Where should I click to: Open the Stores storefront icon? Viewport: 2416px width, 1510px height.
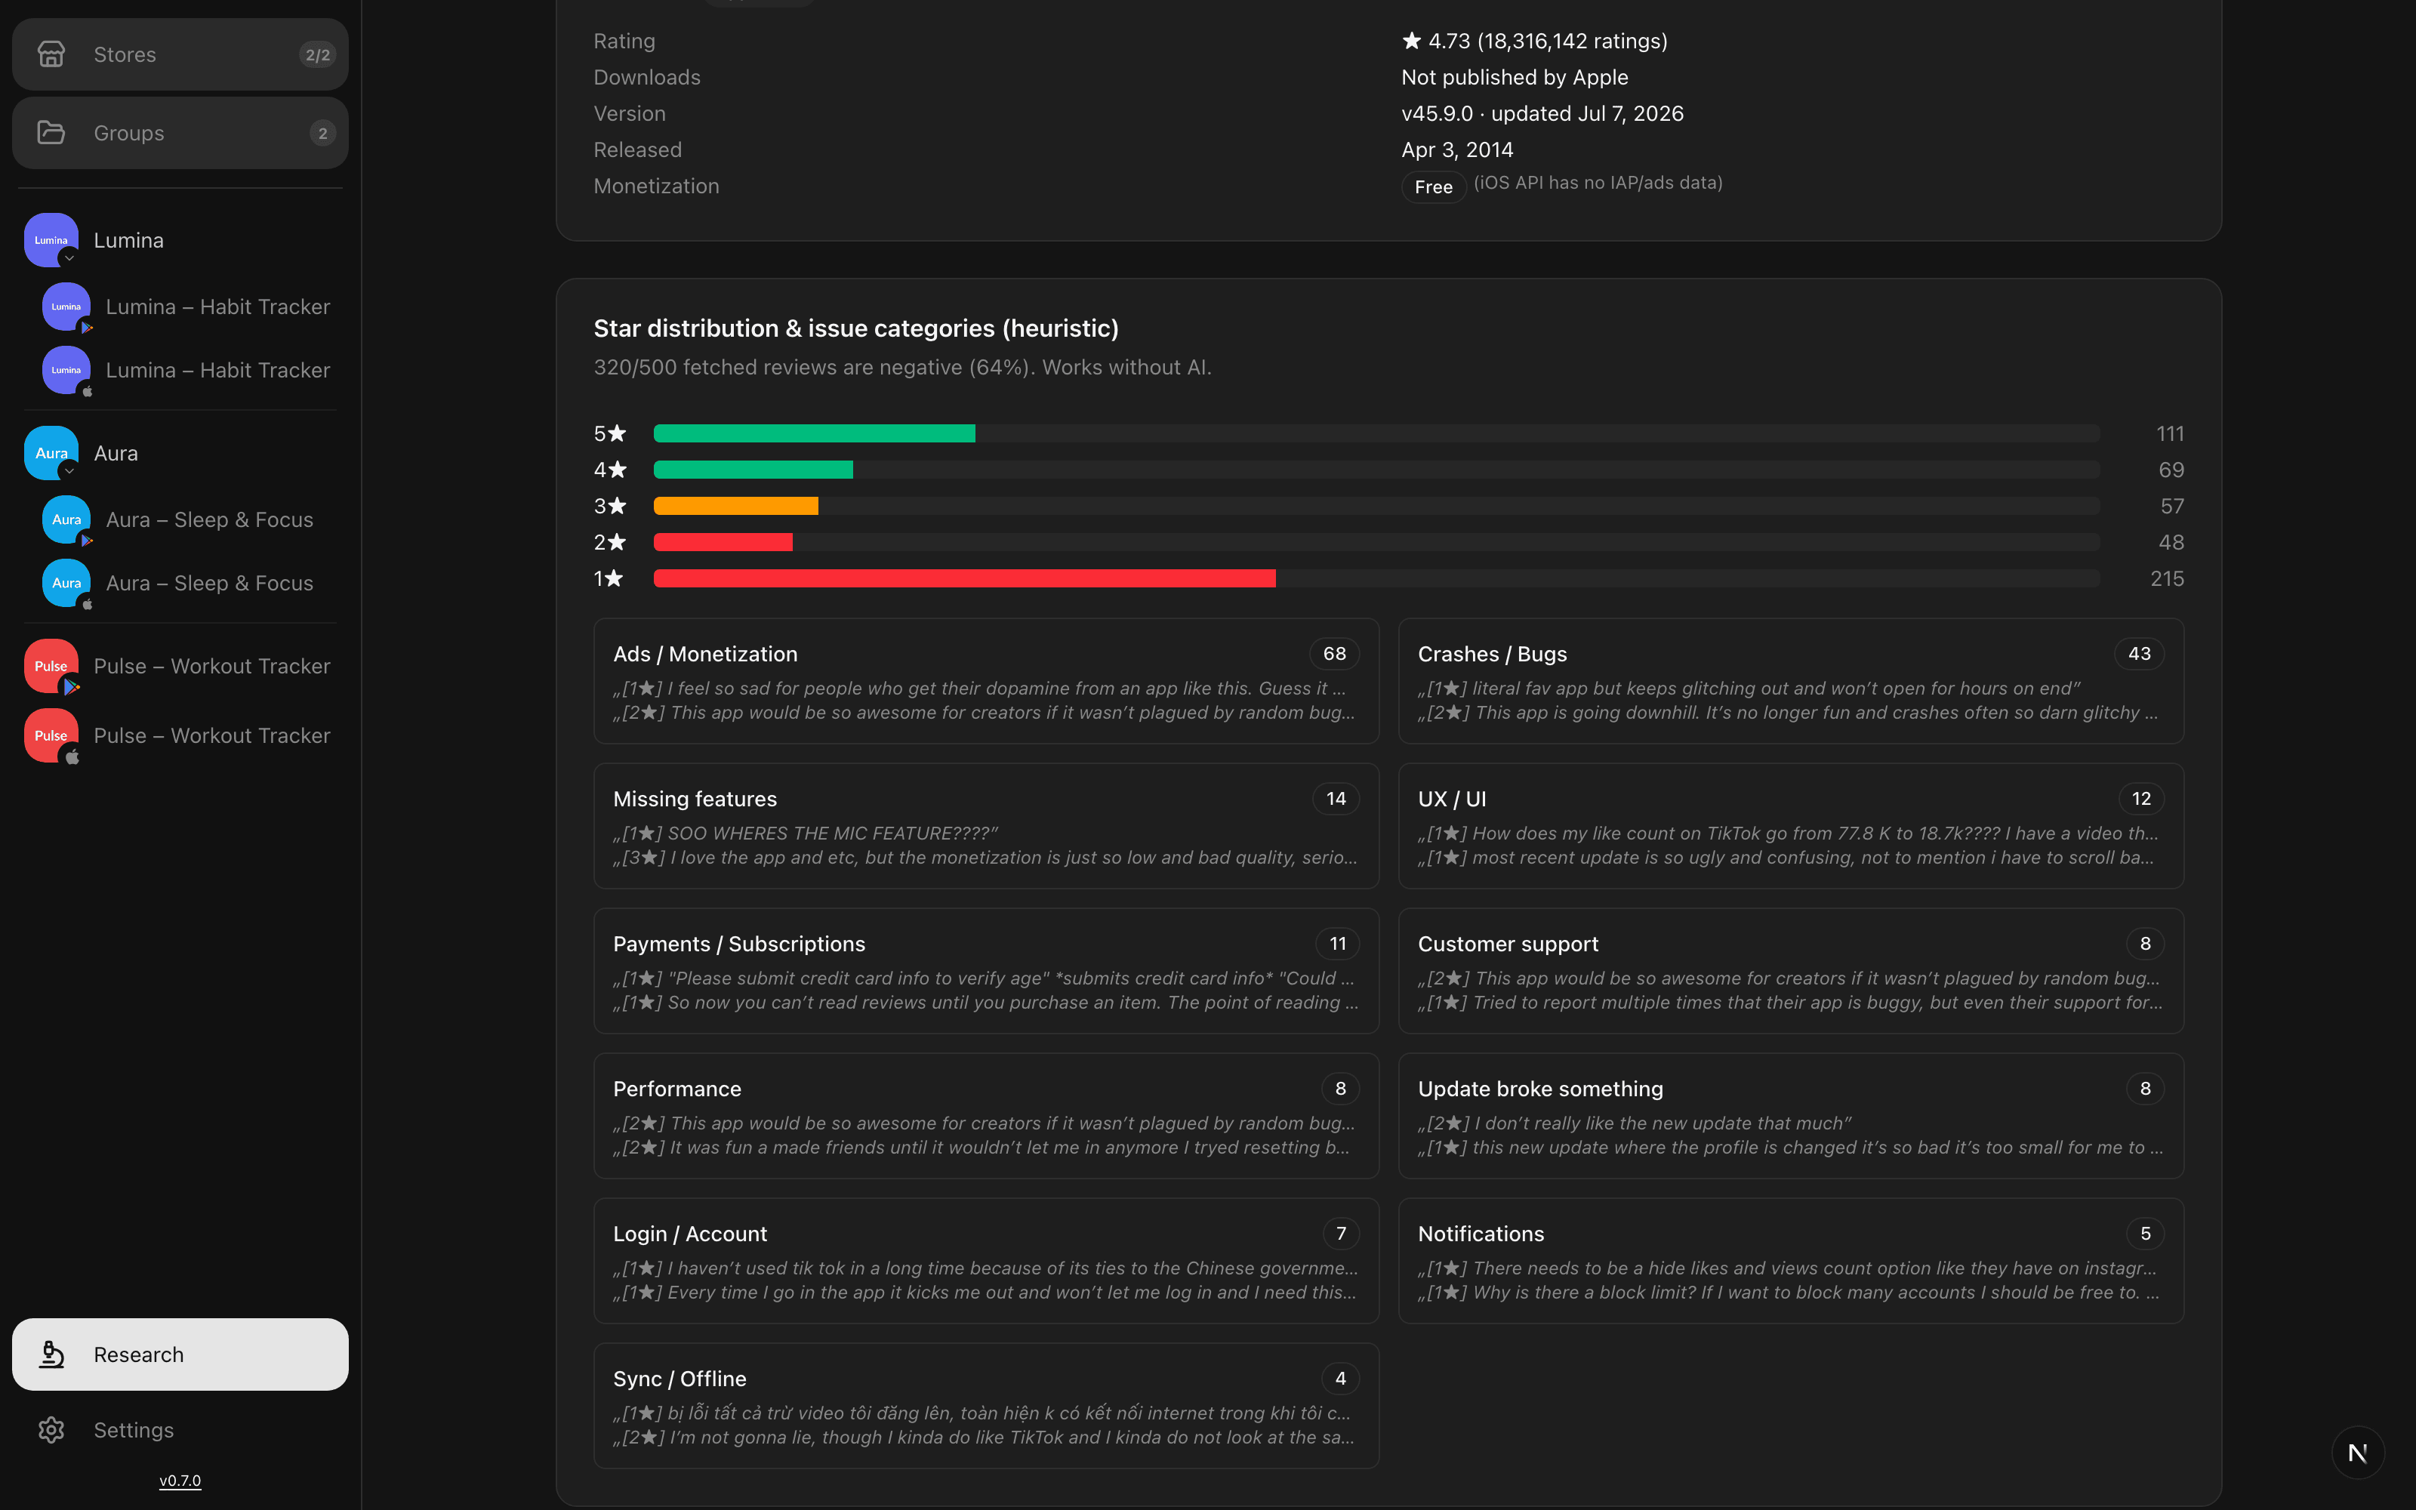(x=51, y=54)
